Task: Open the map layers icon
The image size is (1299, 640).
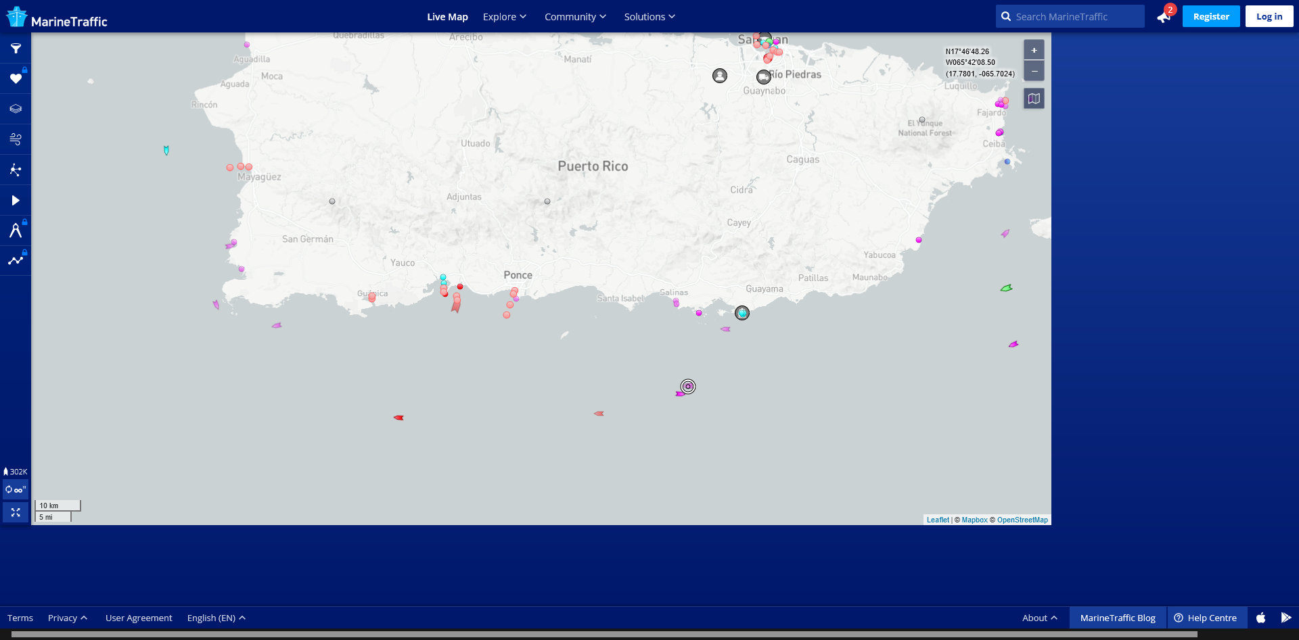Action: [16, 109]
